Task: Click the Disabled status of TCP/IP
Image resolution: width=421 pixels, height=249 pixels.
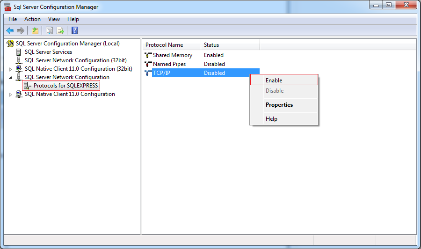Action: coord(214,73)
